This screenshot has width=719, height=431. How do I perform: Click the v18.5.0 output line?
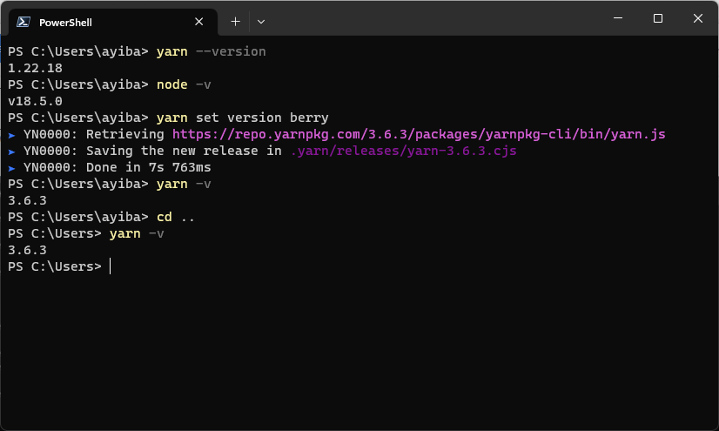36,101
